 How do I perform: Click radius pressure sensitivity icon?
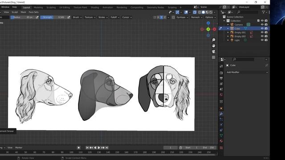pos(37,17)
